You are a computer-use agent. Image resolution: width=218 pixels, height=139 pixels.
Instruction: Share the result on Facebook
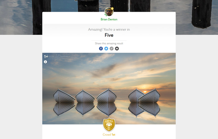101,49
